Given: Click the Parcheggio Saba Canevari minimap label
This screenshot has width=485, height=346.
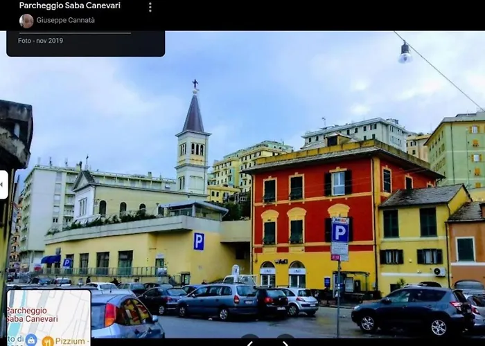Looking at the screenshot, I should pyautogui.click(x=33, y=314).
